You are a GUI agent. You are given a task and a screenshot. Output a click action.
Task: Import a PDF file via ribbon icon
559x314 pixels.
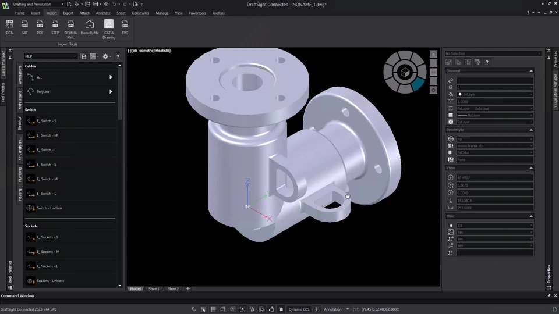point(40,27)
